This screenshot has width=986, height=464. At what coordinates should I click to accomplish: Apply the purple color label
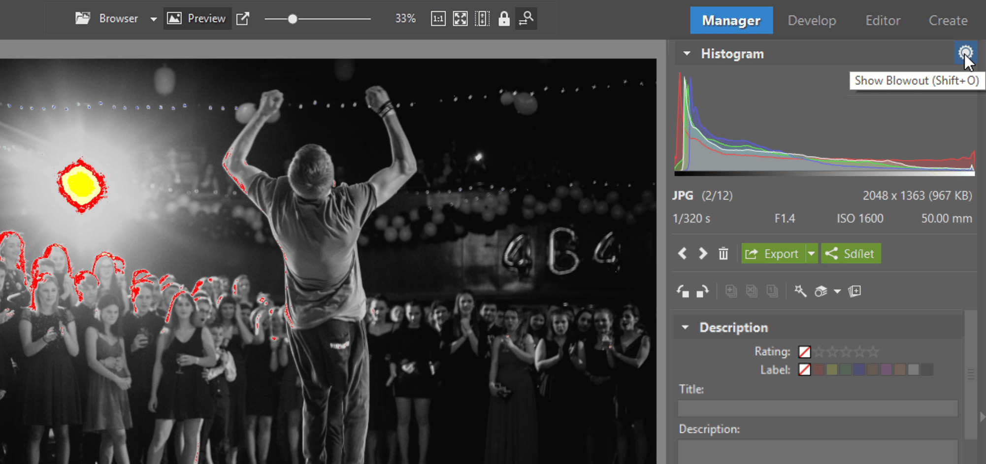(886, 369)
